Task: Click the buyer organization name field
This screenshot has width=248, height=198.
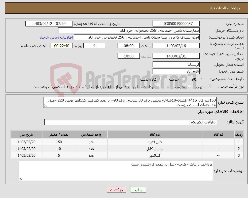Action: 129,30
